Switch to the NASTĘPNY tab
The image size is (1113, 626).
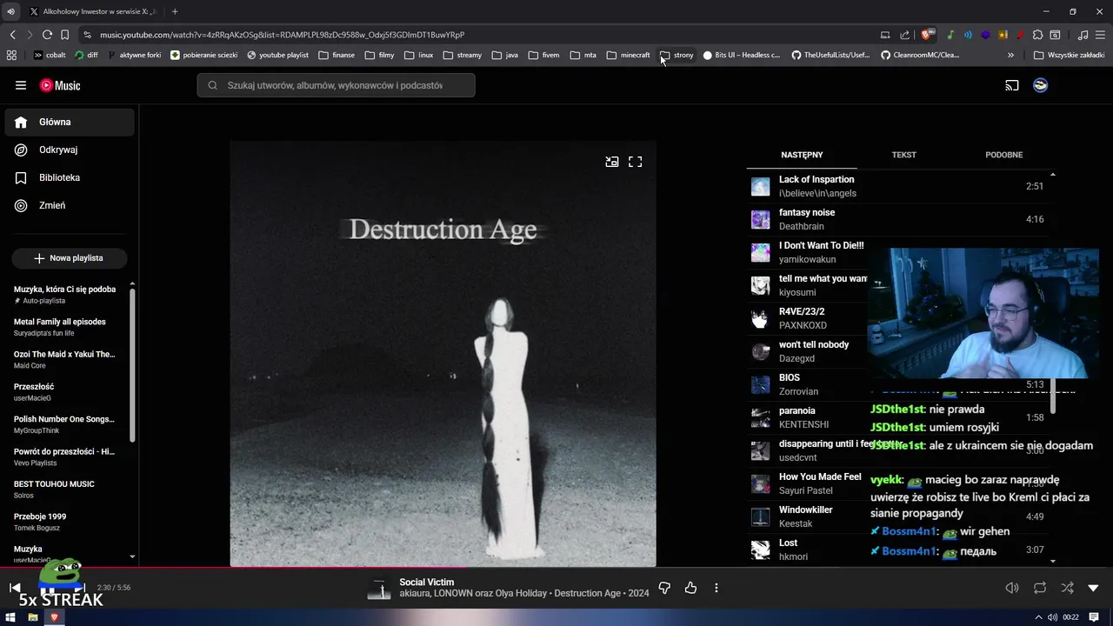[x=802, y=155]
